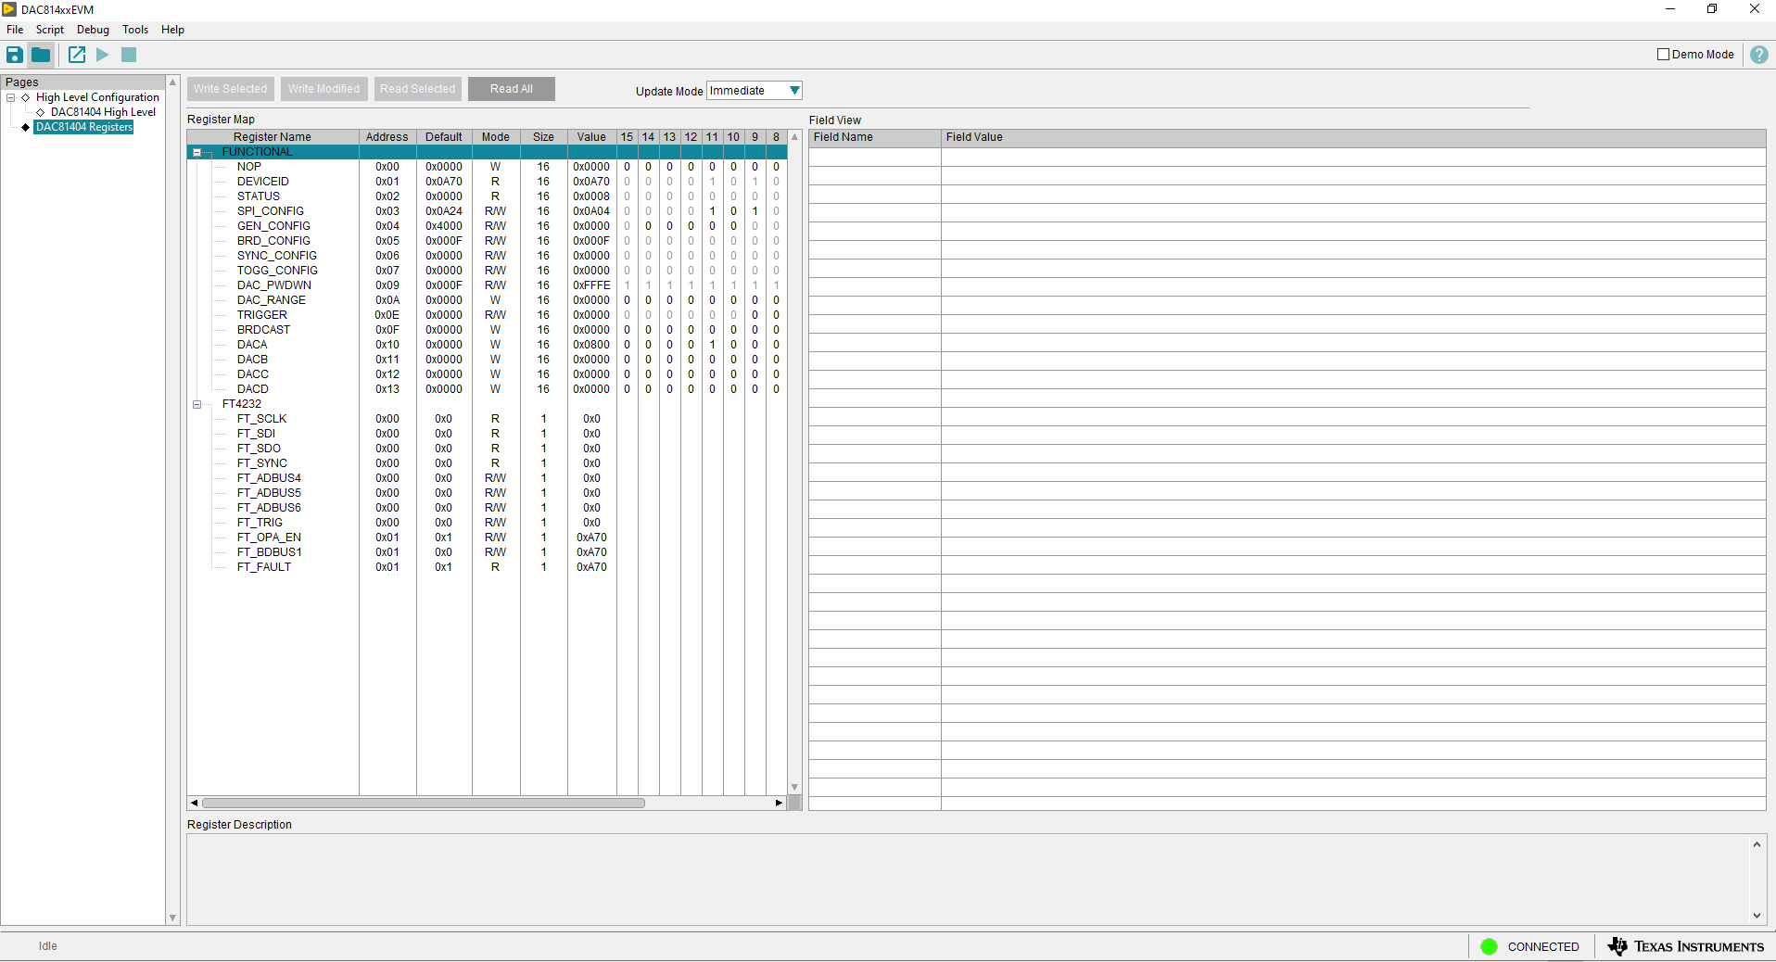Click the Texas Instruments logo
This screenshot has width=1776, height=962.
(x=1685, y=946)
